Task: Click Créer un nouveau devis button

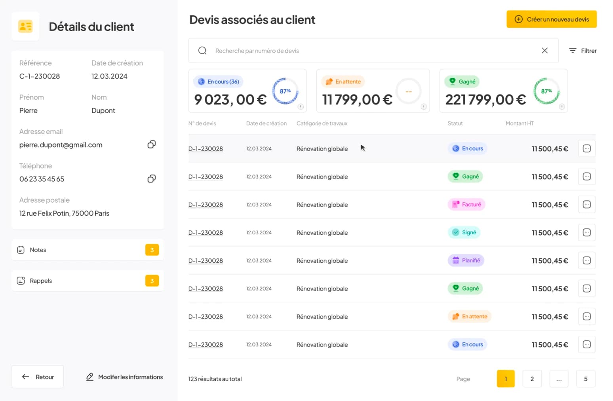Action: click(x=551, y=19)
